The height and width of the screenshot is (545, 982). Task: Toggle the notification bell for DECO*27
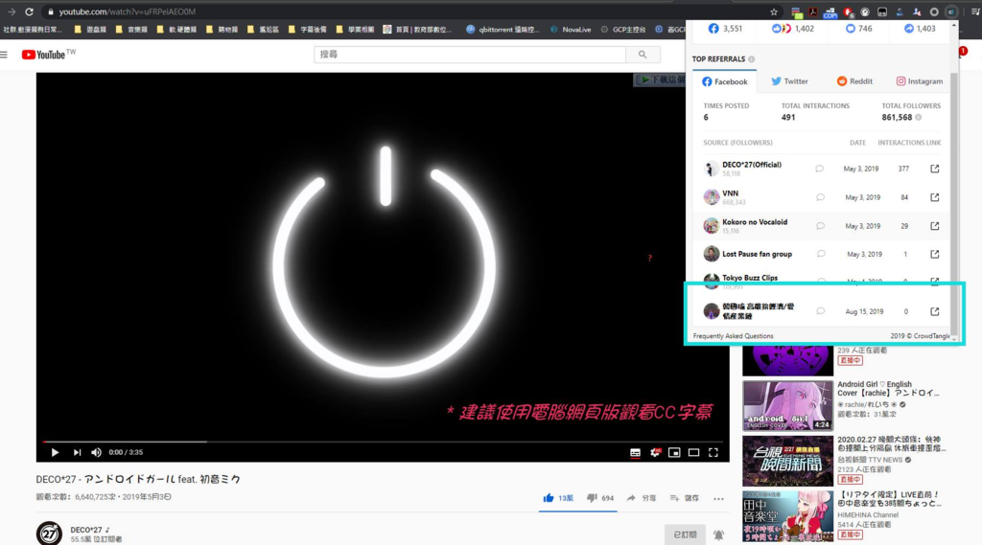click(x=719, y=535)
